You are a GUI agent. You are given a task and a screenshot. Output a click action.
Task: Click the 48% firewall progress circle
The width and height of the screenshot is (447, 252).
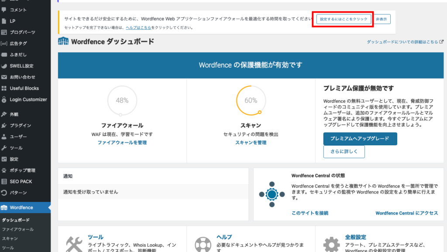click(x=122, y=101)
